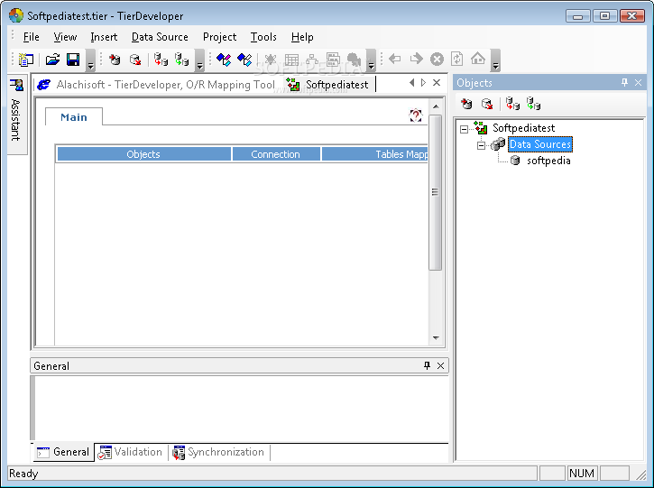654x488 pixels.
Task: Show the next document tab with right arrow
Action: [x=423, y=83]
